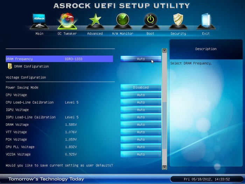Select the CPU Load-Line Calibration label

tap(30, 102)
